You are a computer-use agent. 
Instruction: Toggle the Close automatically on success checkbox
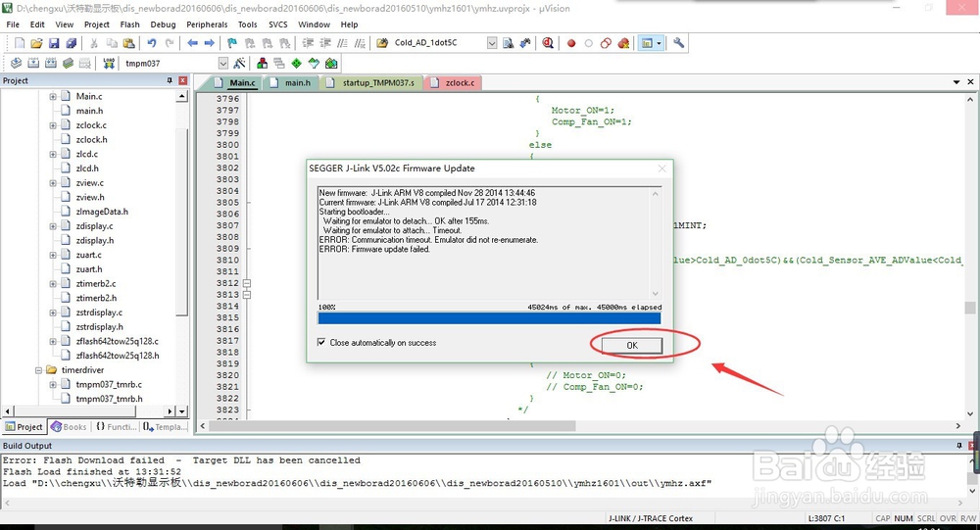[x=321, y=342]
